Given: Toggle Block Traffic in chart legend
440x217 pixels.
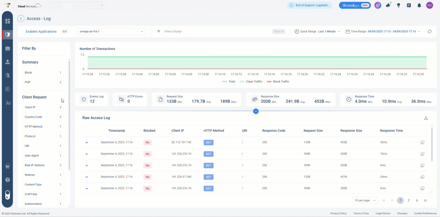Looking at the screenshot, I should point(278,82).
